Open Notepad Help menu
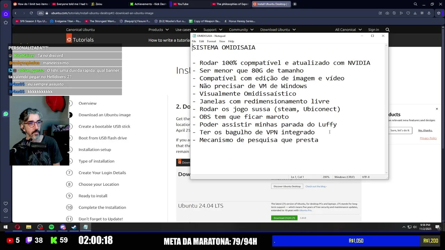The image size is (445, 250). point(231,41)
